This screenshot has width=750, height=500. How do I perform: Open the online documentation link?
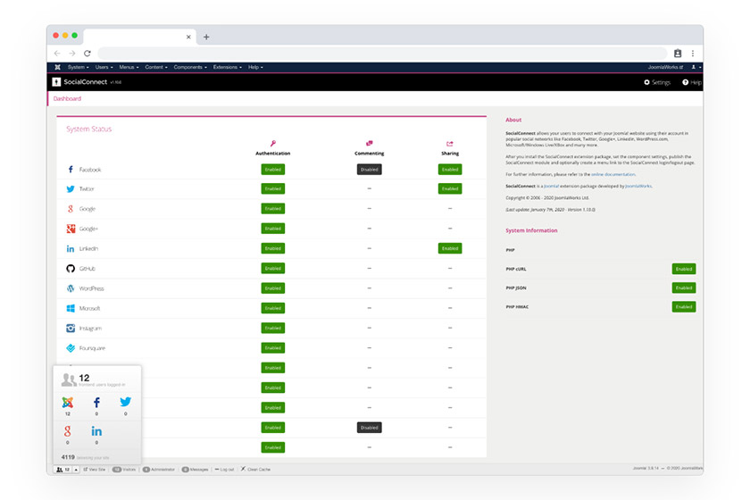(x=613, y=175)
